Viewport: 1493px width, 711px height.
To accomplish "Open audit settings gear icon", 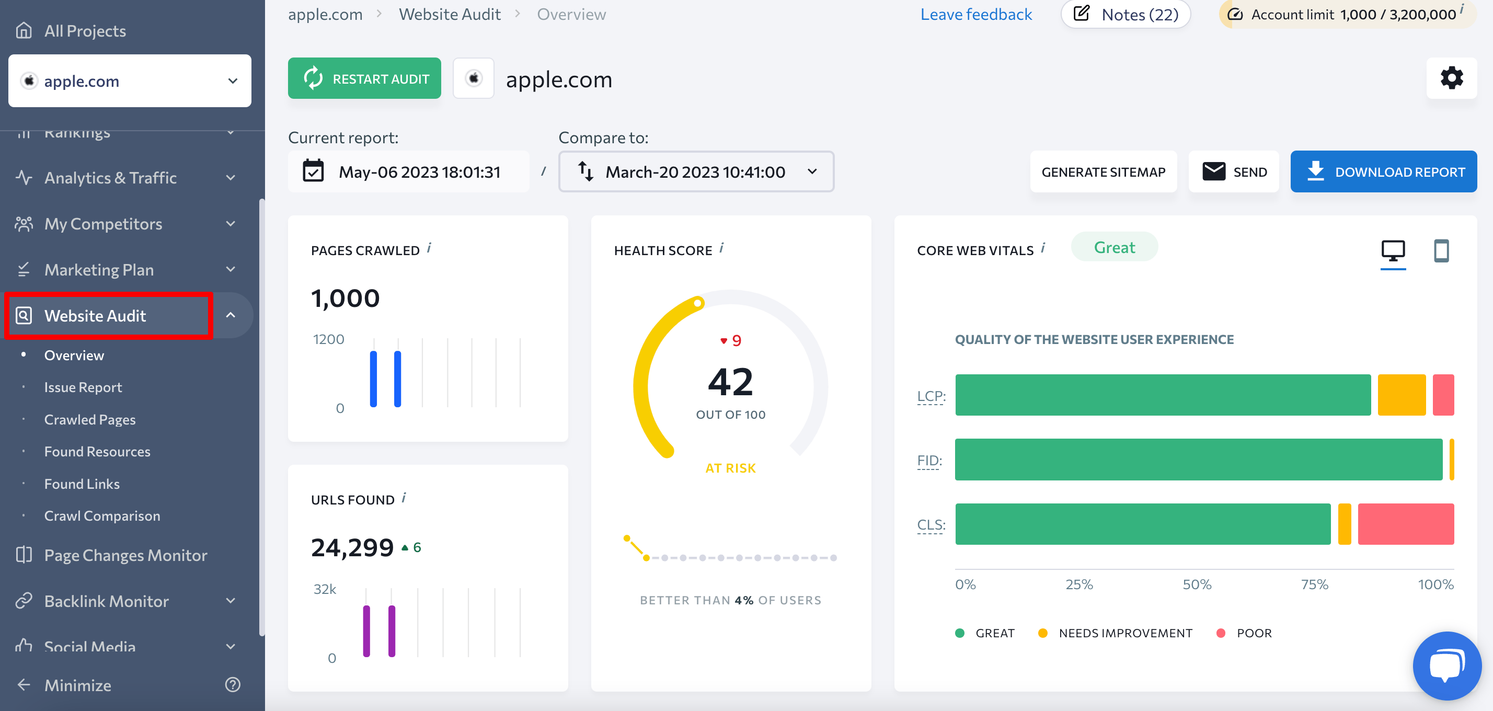I will pyautogui.click(x=1451, y=78).
